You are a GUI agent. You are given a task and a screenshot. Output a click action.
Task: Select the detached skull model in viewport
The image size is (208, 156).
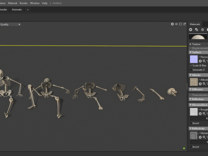172,92
